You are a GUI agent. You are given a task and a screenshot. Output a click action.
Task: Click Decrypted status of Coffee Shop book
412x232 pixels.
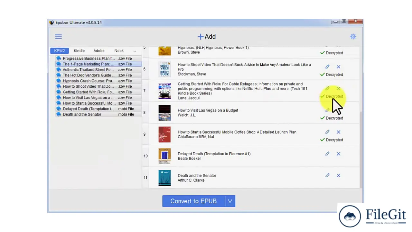(x=332, y=140)
